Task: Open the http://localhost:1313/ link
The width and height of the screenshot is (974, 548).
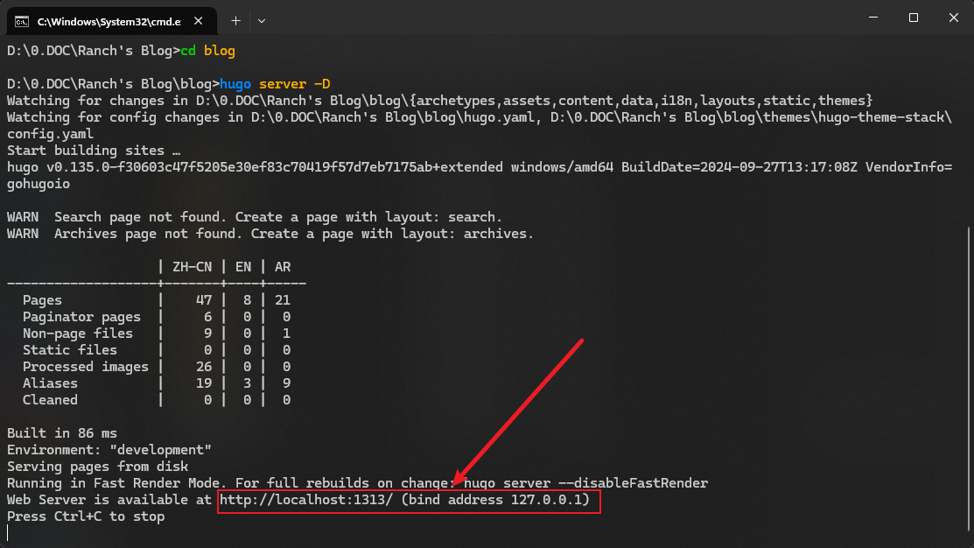Action: point(303,500)
